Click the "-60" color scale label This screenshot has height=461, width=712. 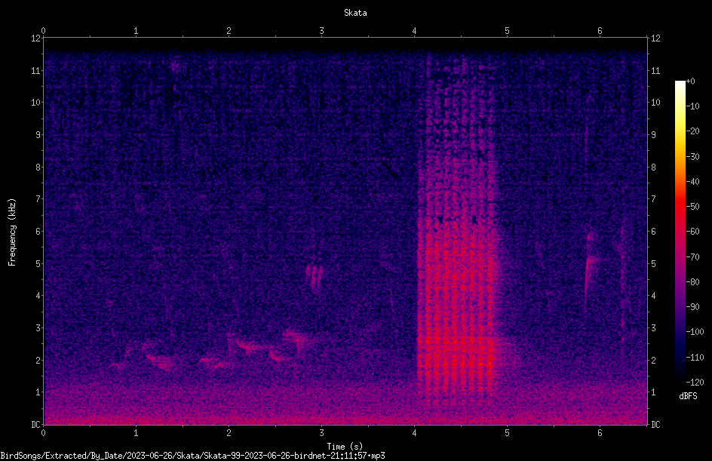pos(692,232)
